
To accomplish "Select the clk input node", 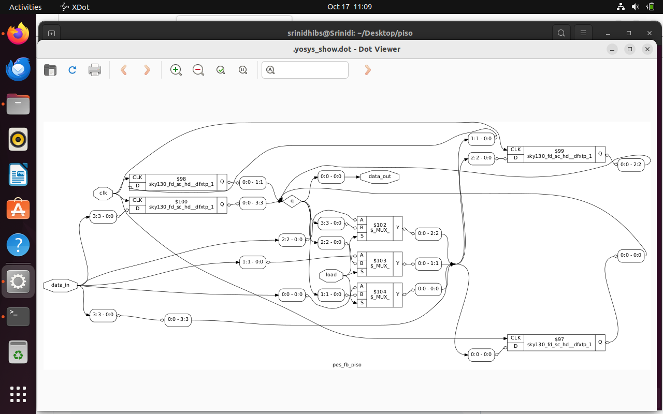I will pyautogui.click(x=103, y=193).
